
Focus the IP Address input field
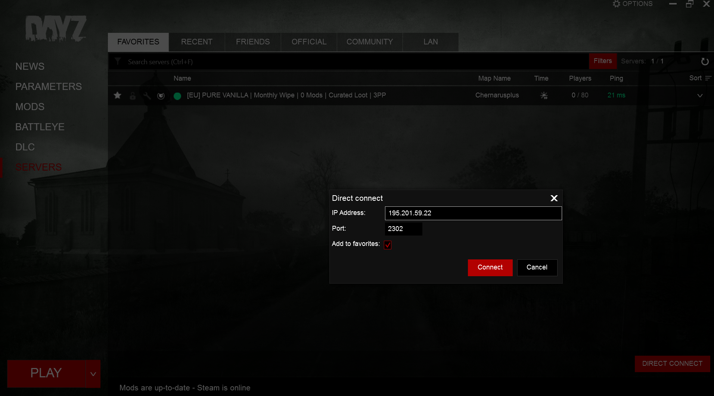point(473,213)
